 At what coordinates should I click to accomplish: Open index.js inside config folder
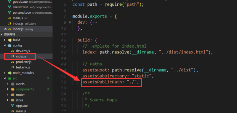coord(21,56)
